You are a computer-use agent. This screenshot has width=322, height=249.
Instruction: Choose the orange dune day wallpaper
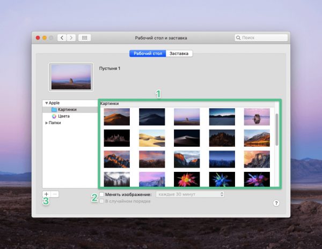(x=117, y=117)
